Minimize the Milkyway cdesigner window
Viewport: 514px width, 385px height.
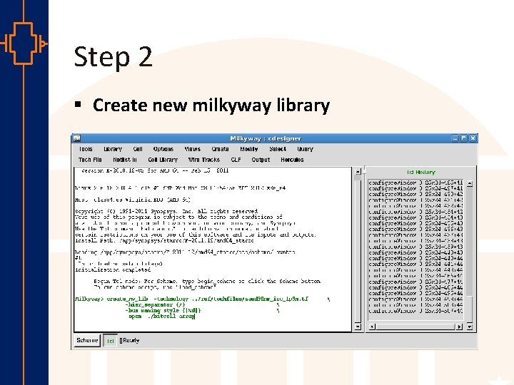[455, 138]
